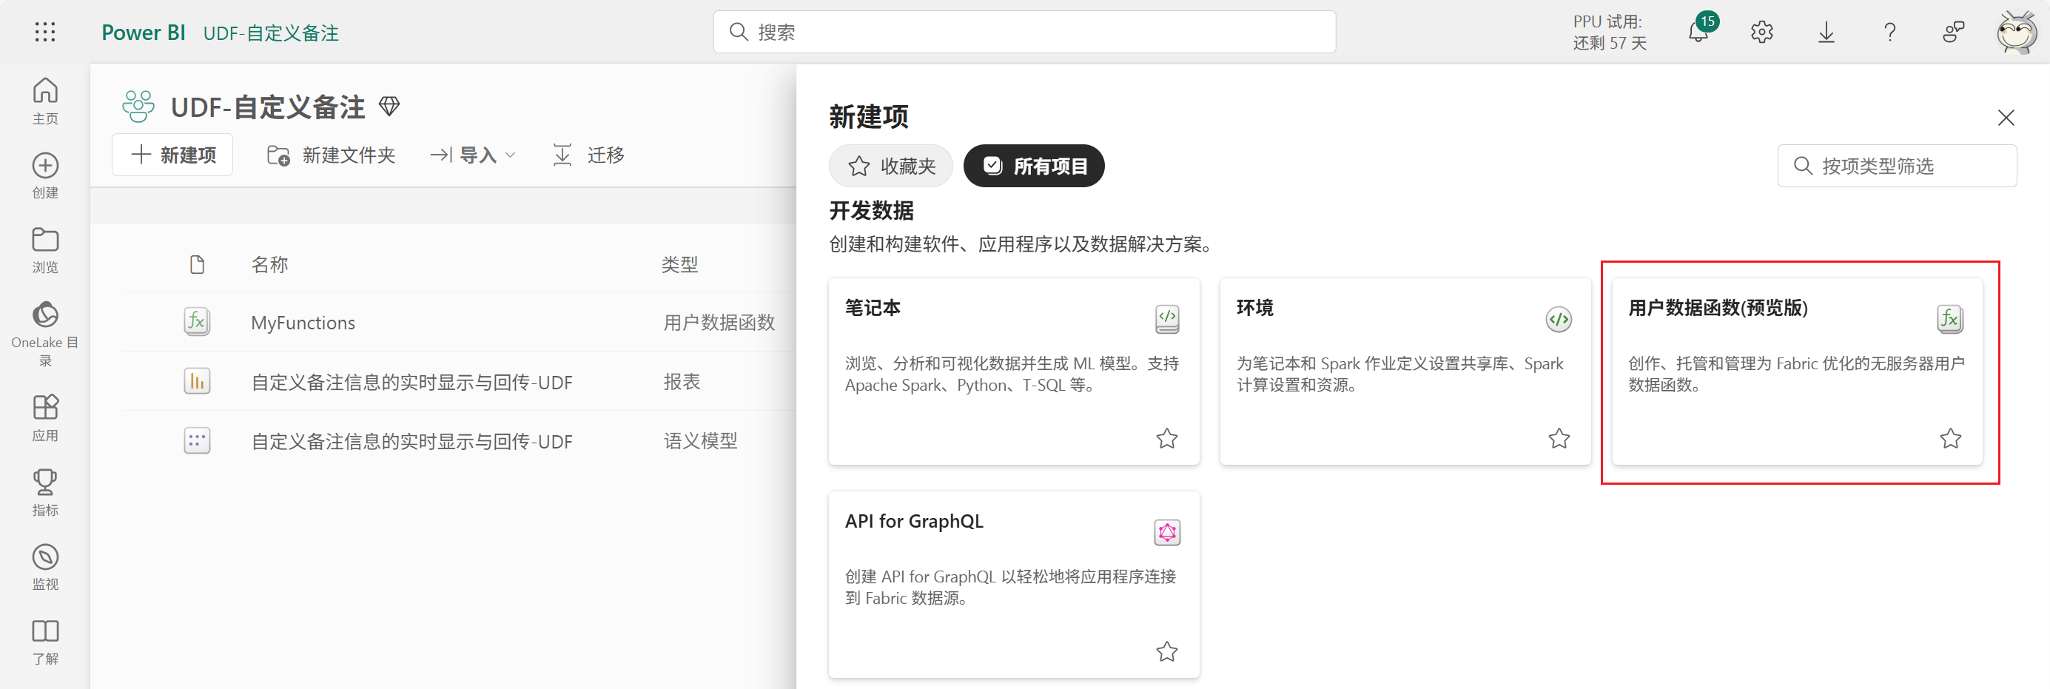2050x689 pixels.
Task: Open 了解 in the sidebar
Action: (x=45, y=642)
